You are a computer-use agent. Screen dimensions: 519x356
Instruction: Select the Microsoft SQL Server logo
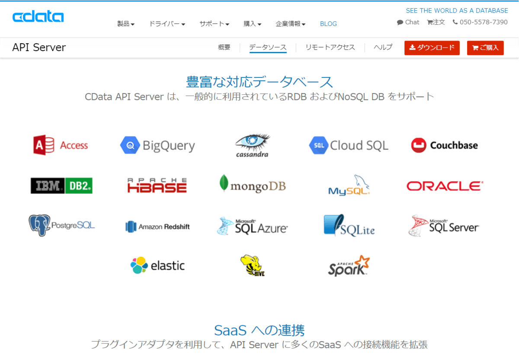tap(444, 225)
